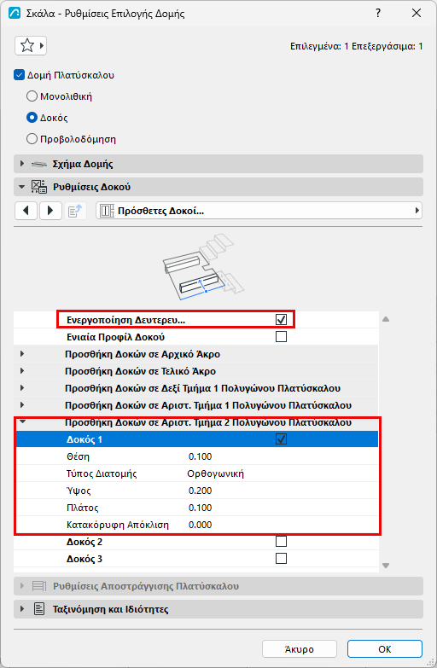Enable the Δοκός 3 checkbox

(x=281, y=558)
